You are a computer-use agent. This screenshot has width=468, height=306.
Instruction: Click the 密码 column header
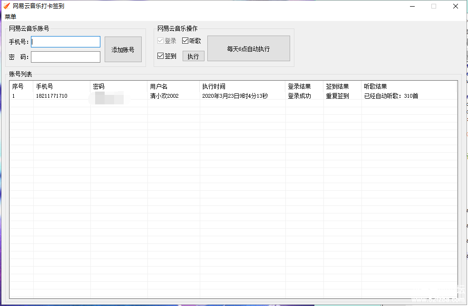coord(119,86)
